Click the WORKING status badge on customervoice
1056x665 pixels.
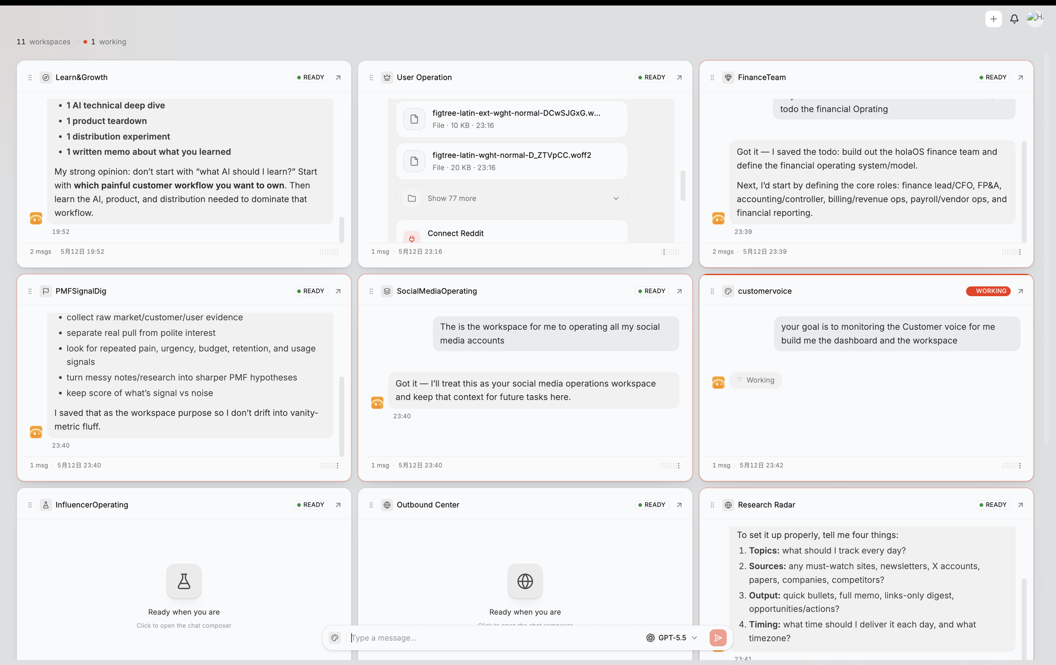(x=988, y=291)
